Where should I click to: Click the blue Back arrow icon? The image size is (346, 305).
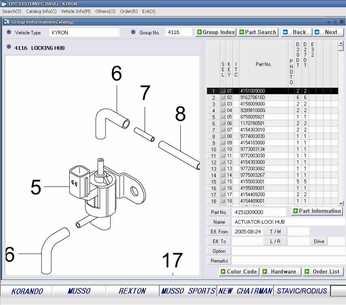286,32
